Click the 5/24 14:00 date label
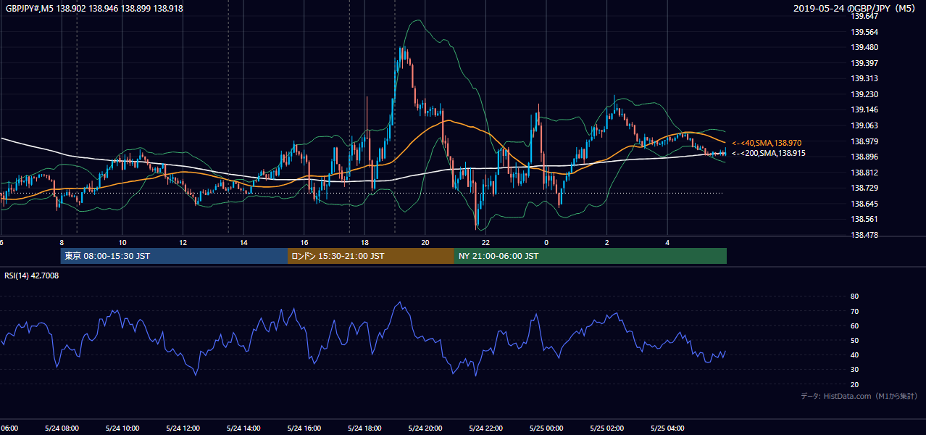Screen dimensions: 926x435 [243, 428]
